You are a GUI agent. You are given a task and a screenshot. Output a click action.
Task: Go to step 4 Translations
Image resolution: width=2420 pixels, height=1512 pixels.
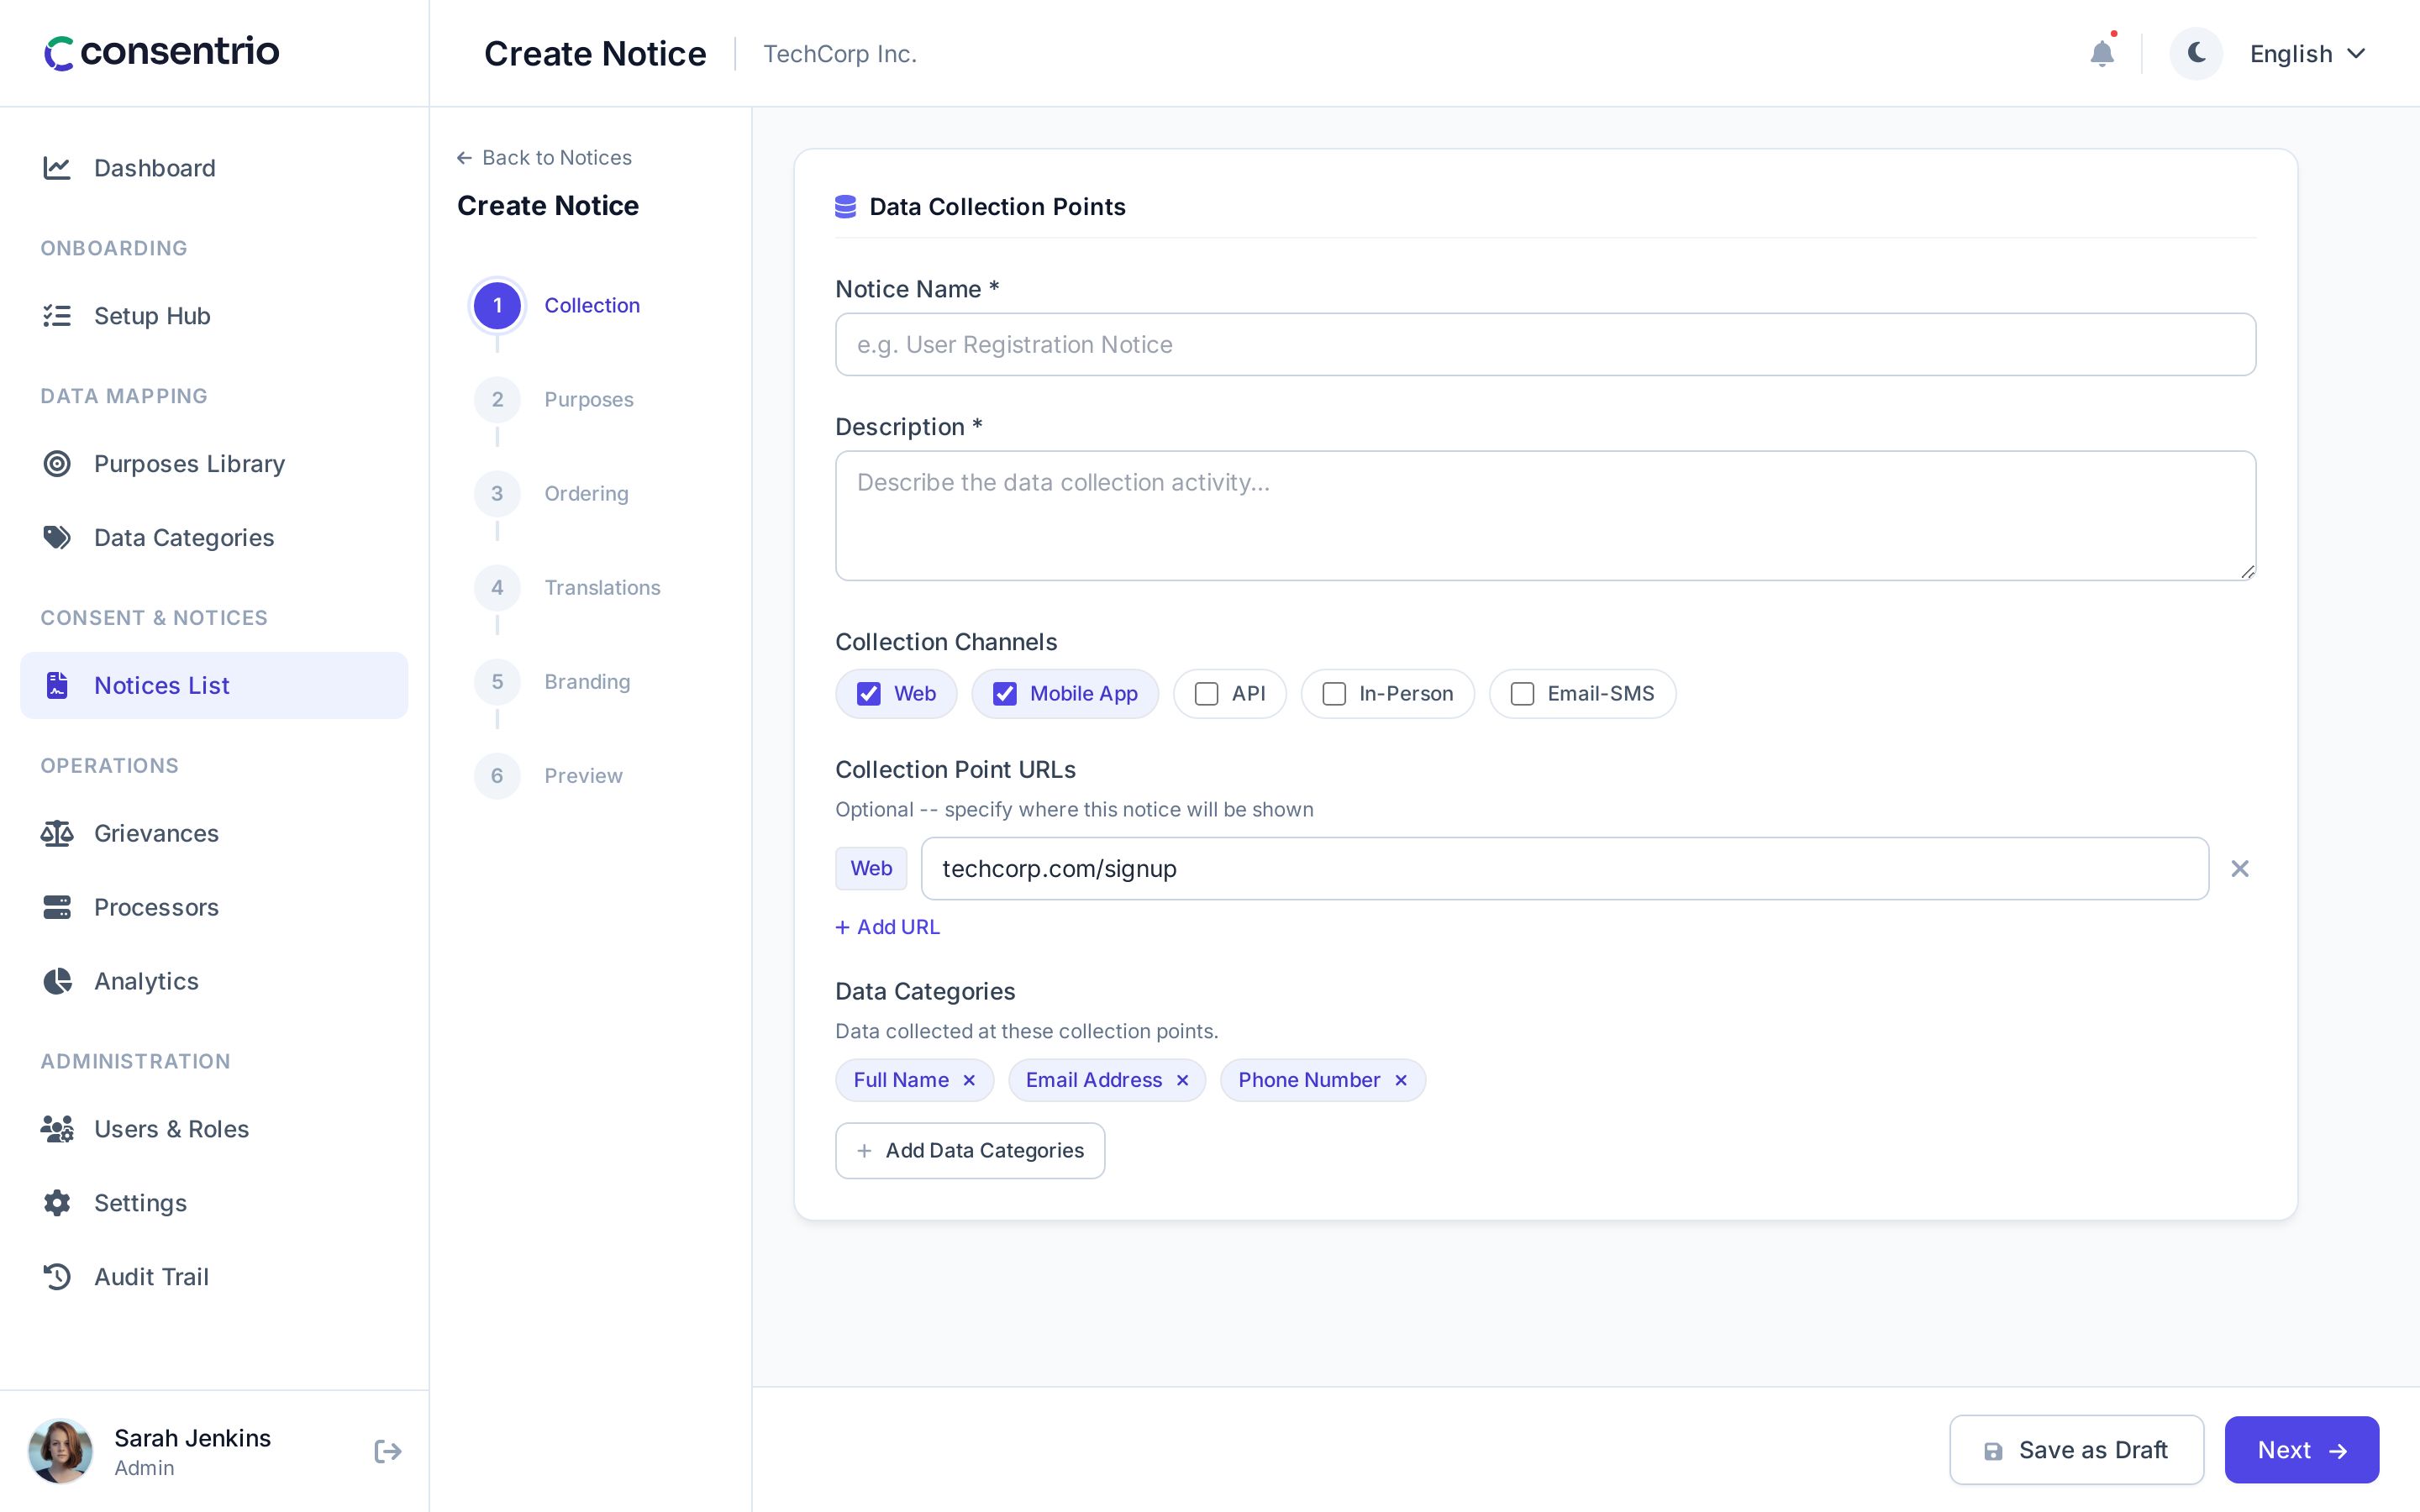click(568, 587)
